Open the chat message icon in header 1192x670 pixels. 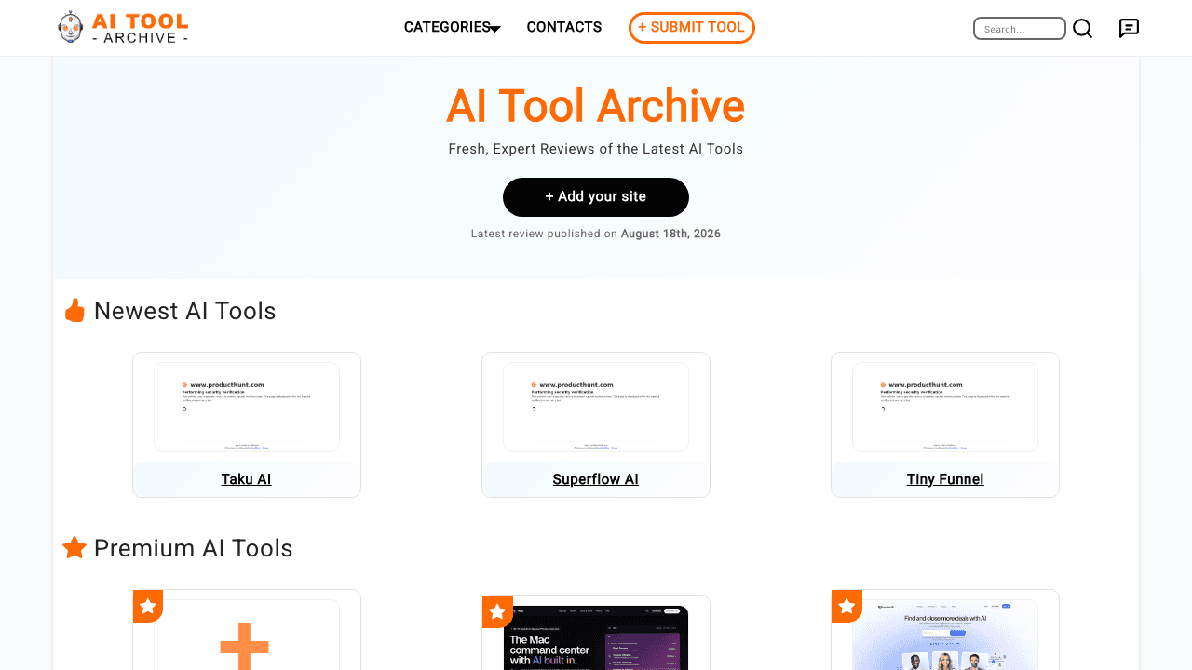click(x=1129, y=29)
